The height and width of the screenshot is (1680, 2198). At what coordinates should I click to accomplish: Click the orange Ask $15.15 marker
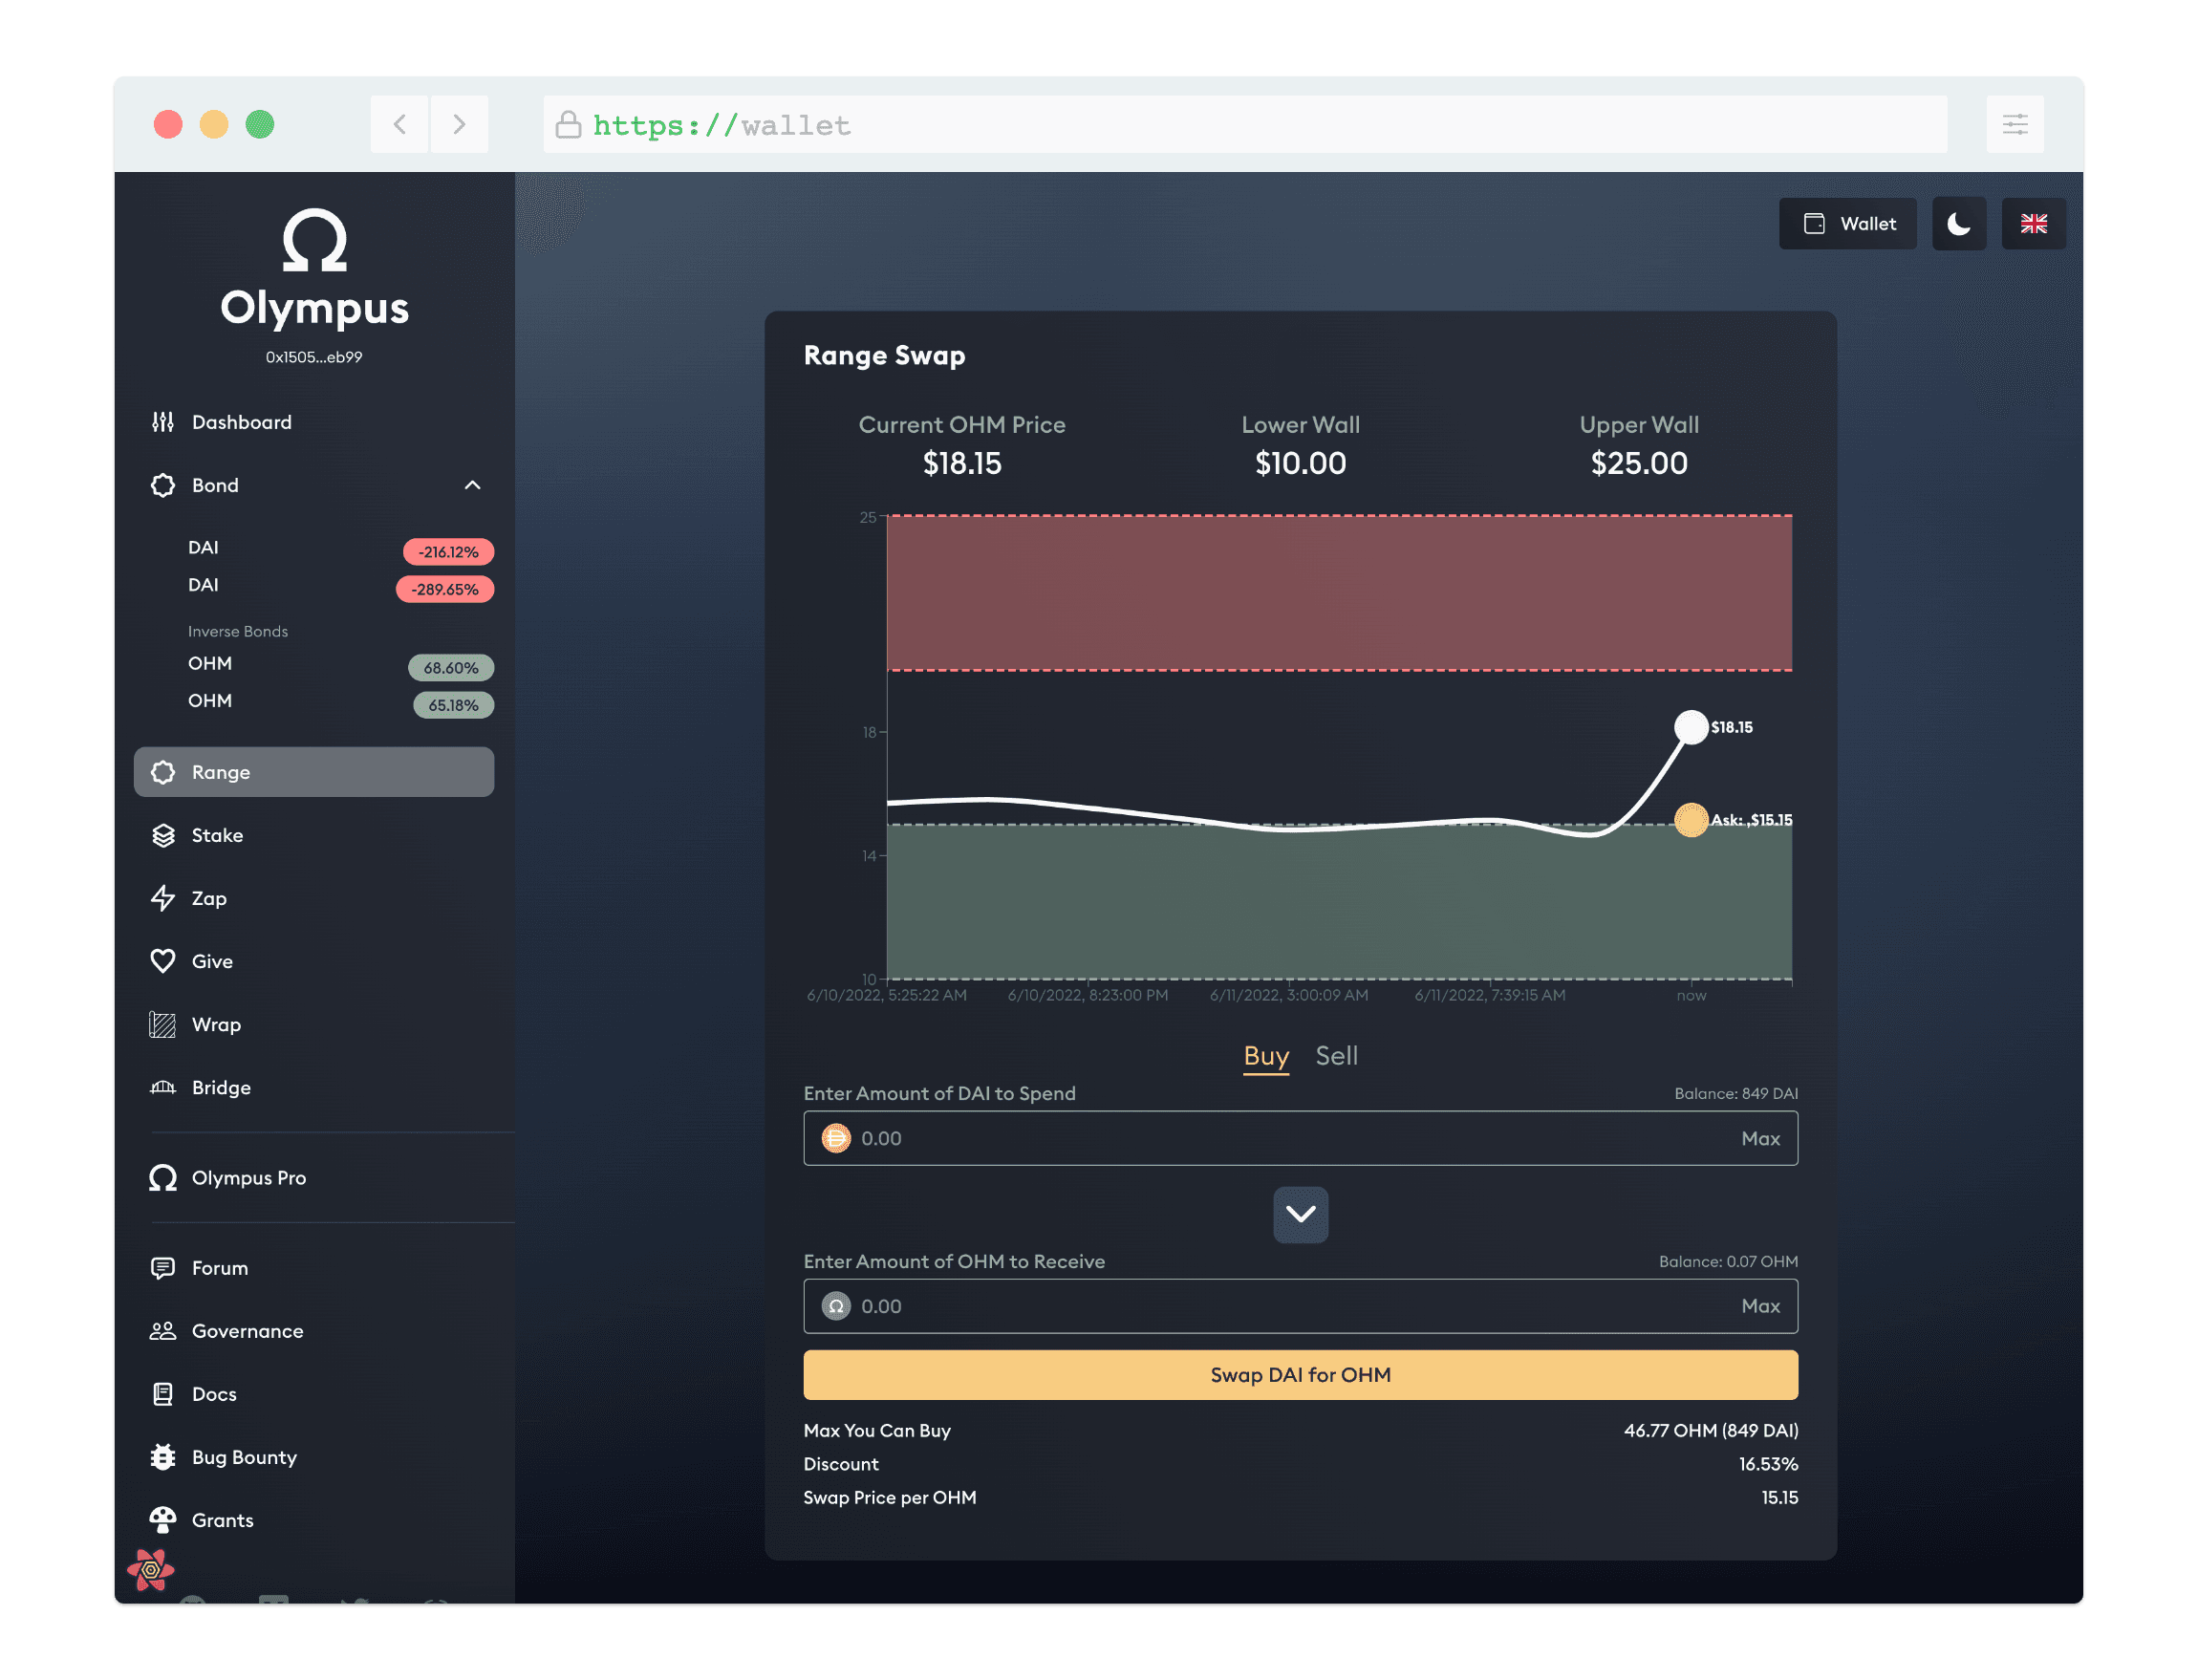[1691, 820]
